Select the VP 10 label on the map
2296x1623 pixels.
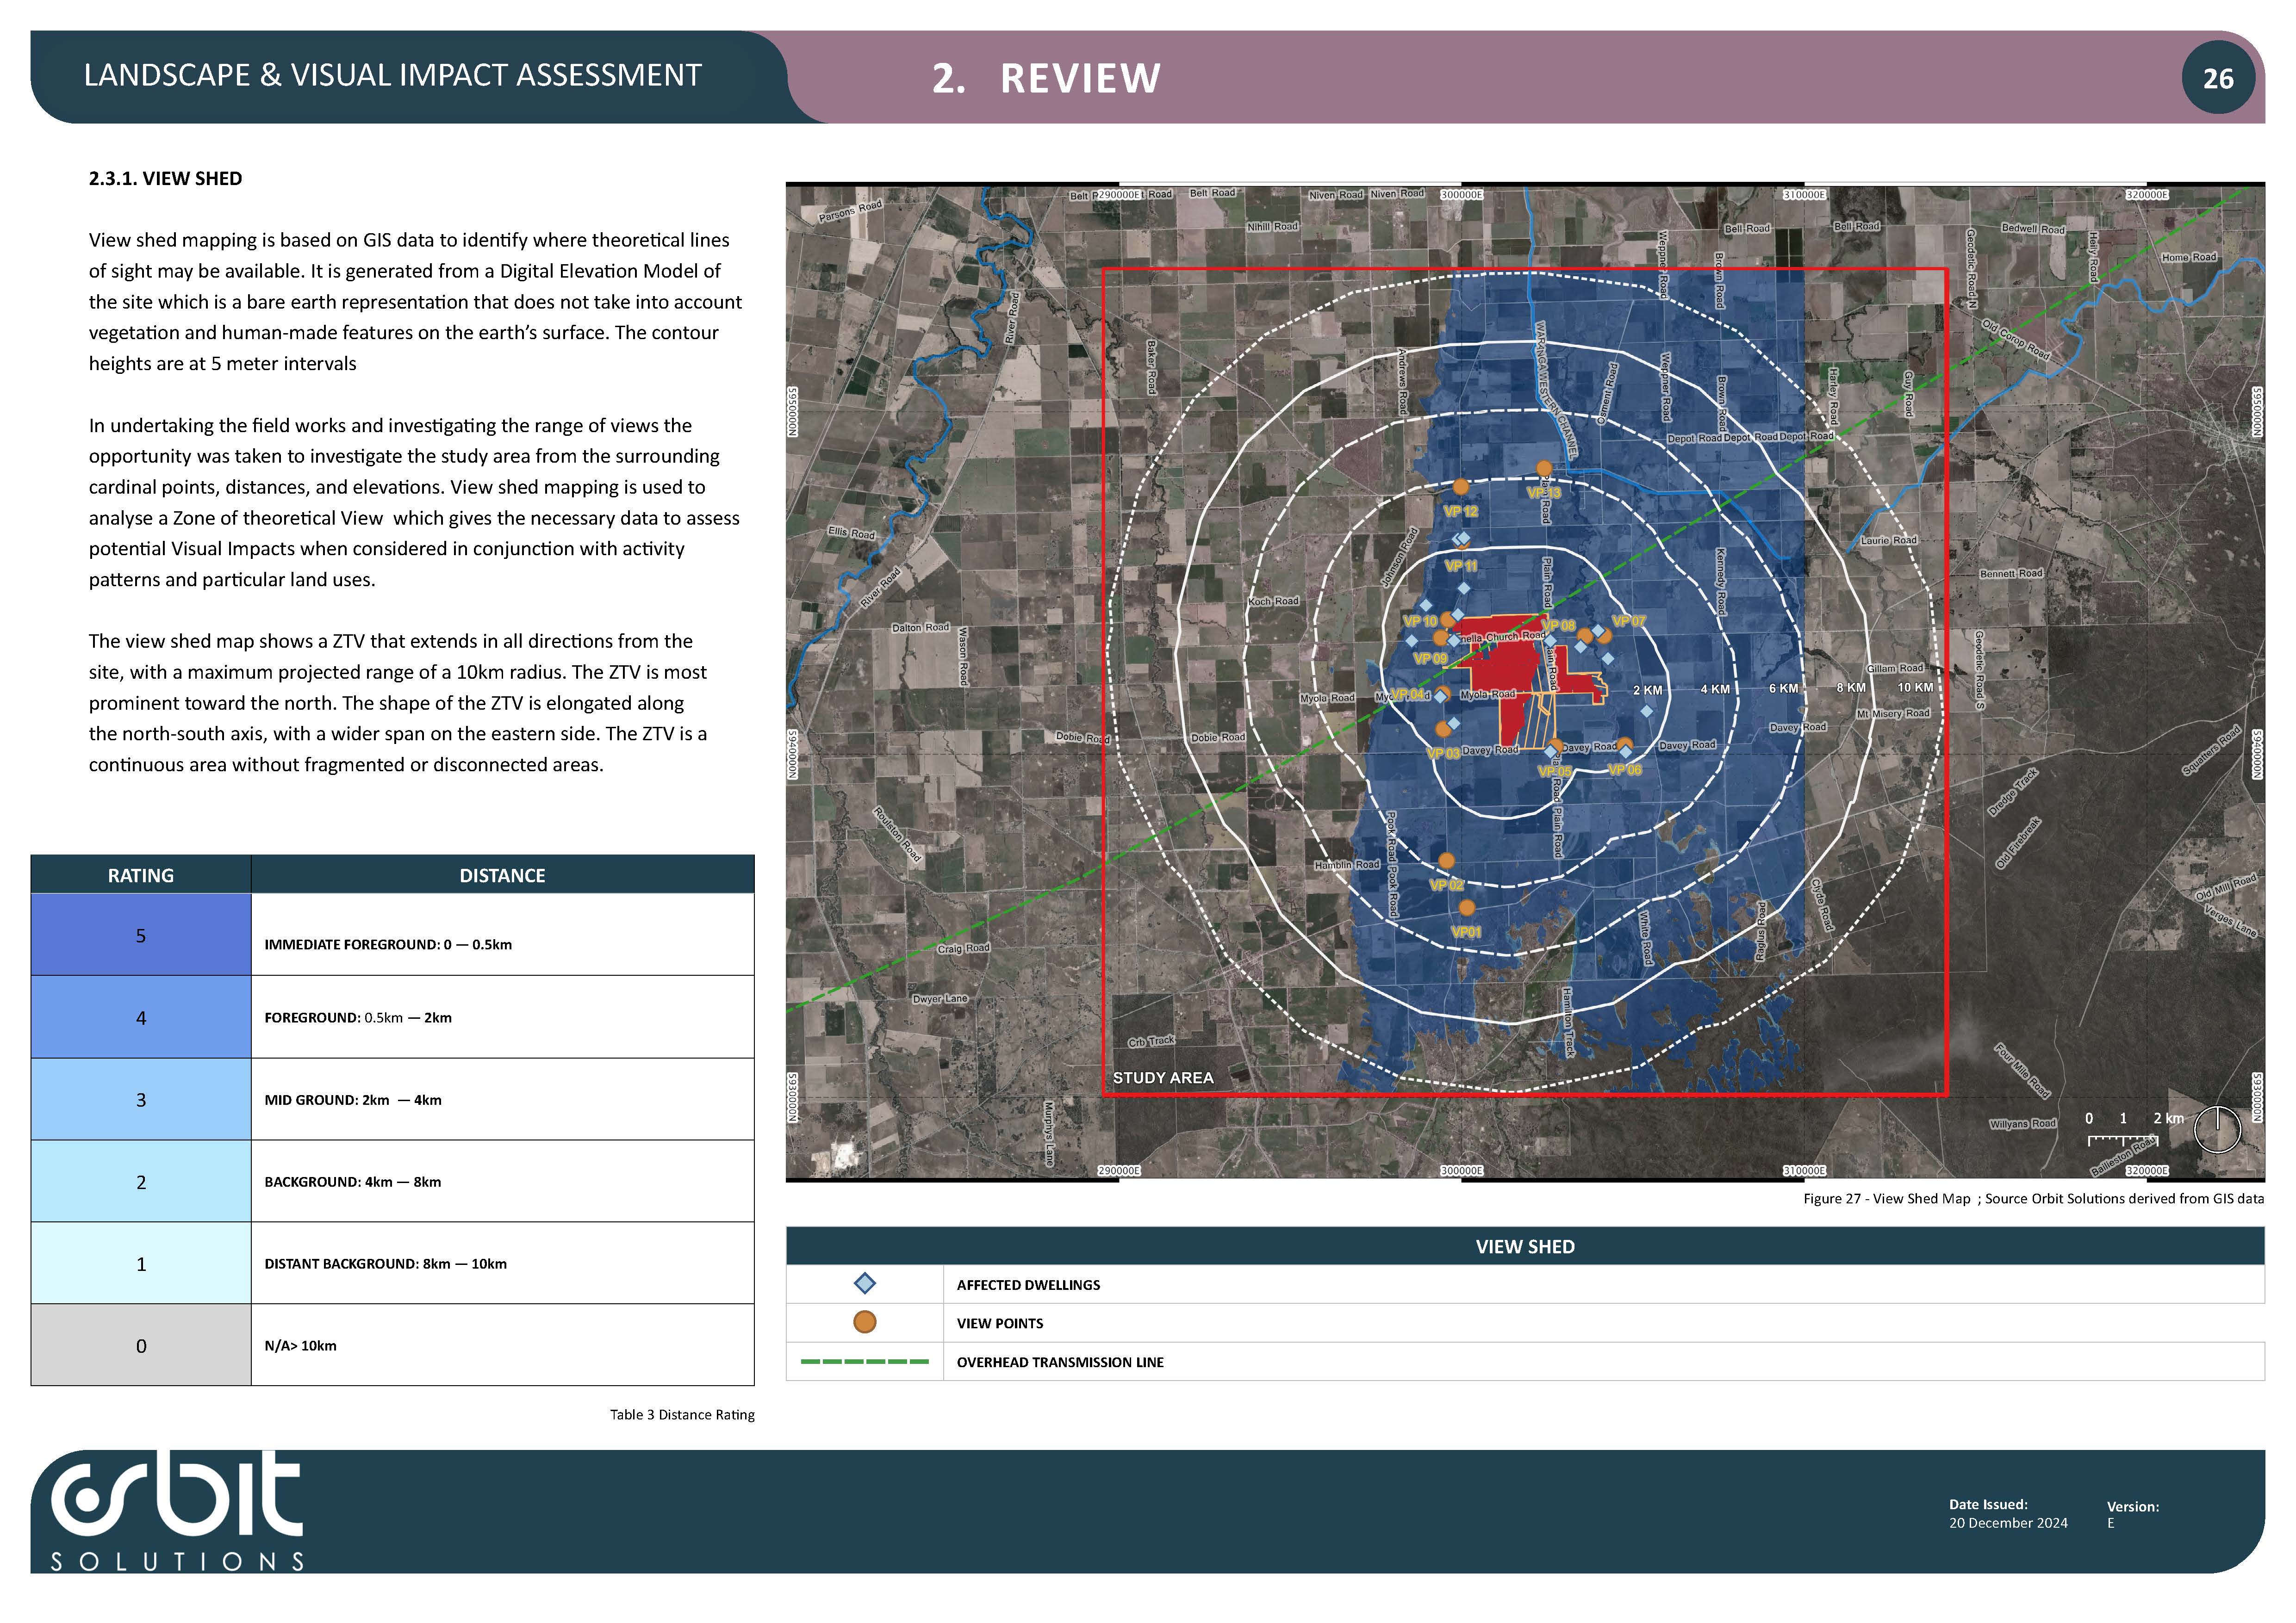pyautogui.click(x=1420, y=622)
